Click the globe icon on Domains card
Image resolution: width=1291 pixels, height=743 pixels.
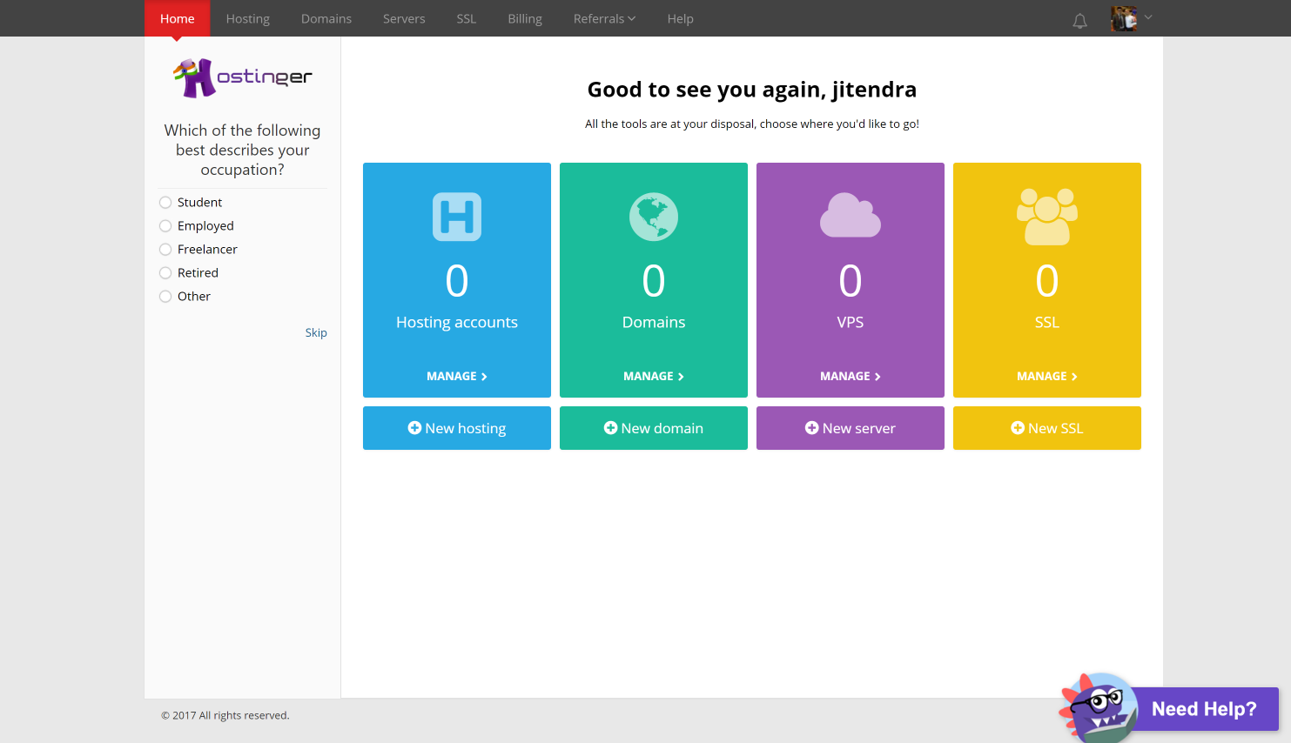click(653, 216)
